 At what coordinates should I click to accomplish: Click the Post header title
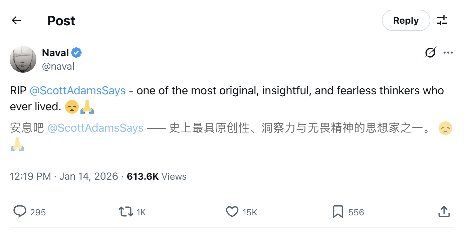(x=61, y=21)
